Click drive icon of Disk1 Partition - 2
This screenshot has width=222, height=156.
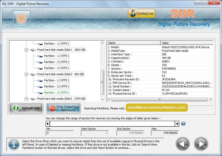coord(40,62)
